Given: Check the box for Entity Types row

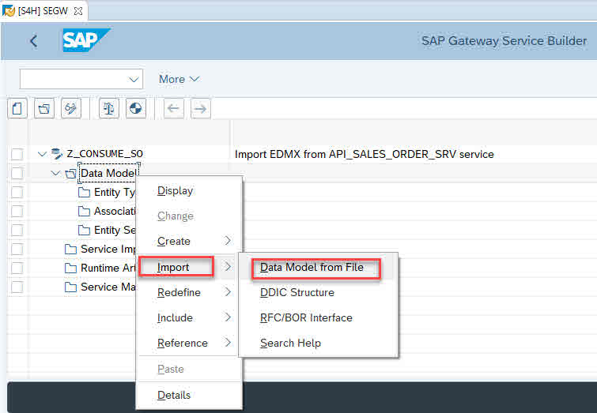Looking at the screenshot, I should click(17, 192).
